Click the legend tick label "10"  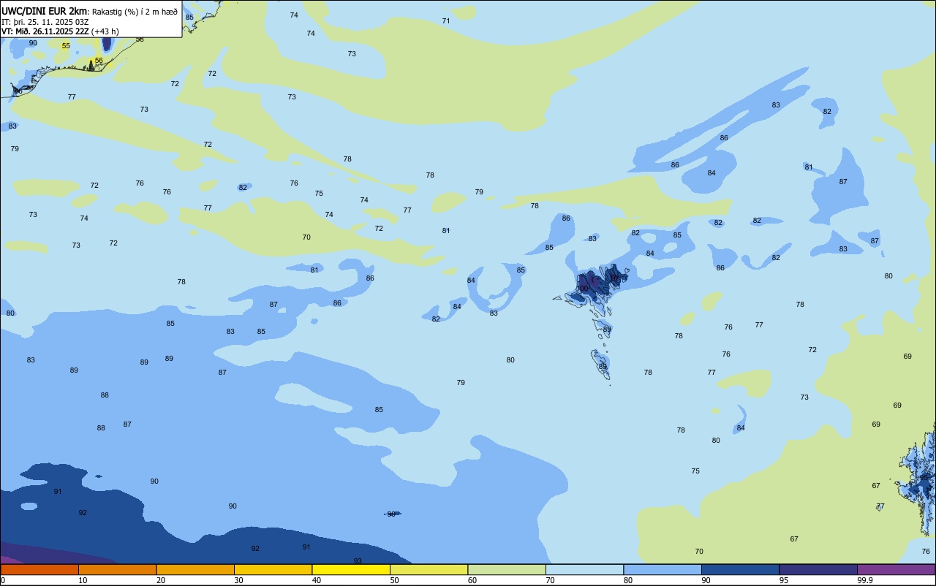coord(83,580)
